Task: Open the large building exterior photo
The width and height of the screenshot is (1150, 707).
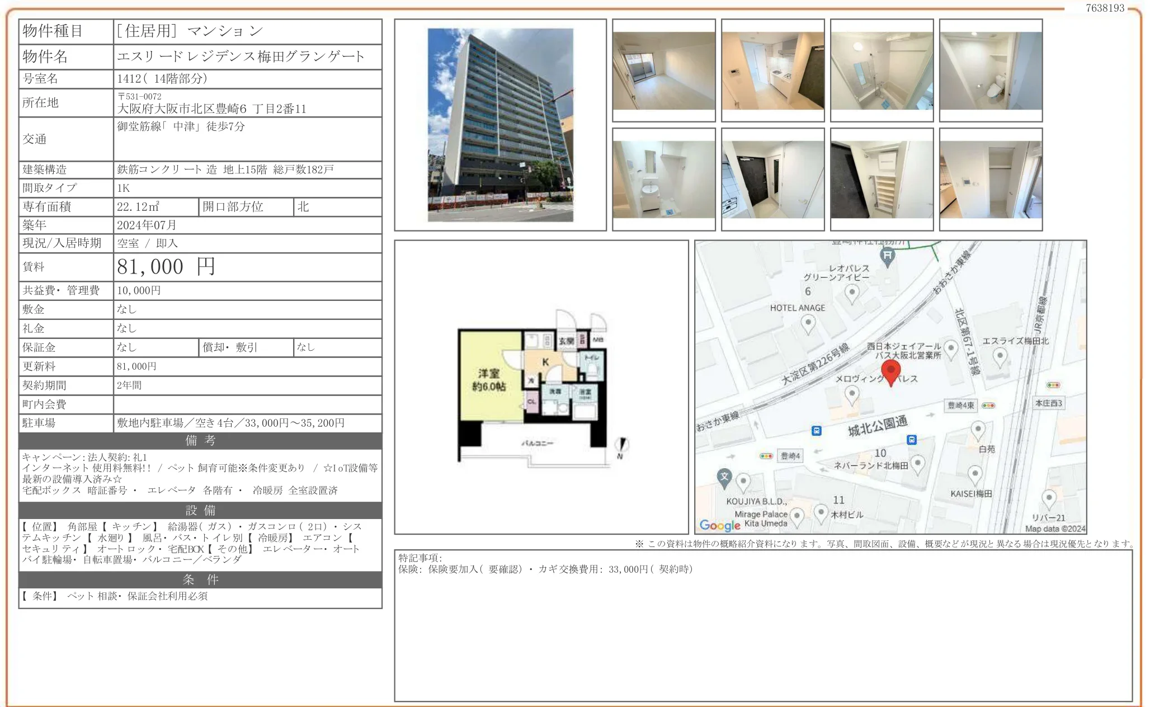Action: click(x=500, y=125)
